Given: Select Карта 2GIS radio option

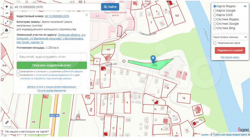Looking at the screenshot, I should pos(215,15).
